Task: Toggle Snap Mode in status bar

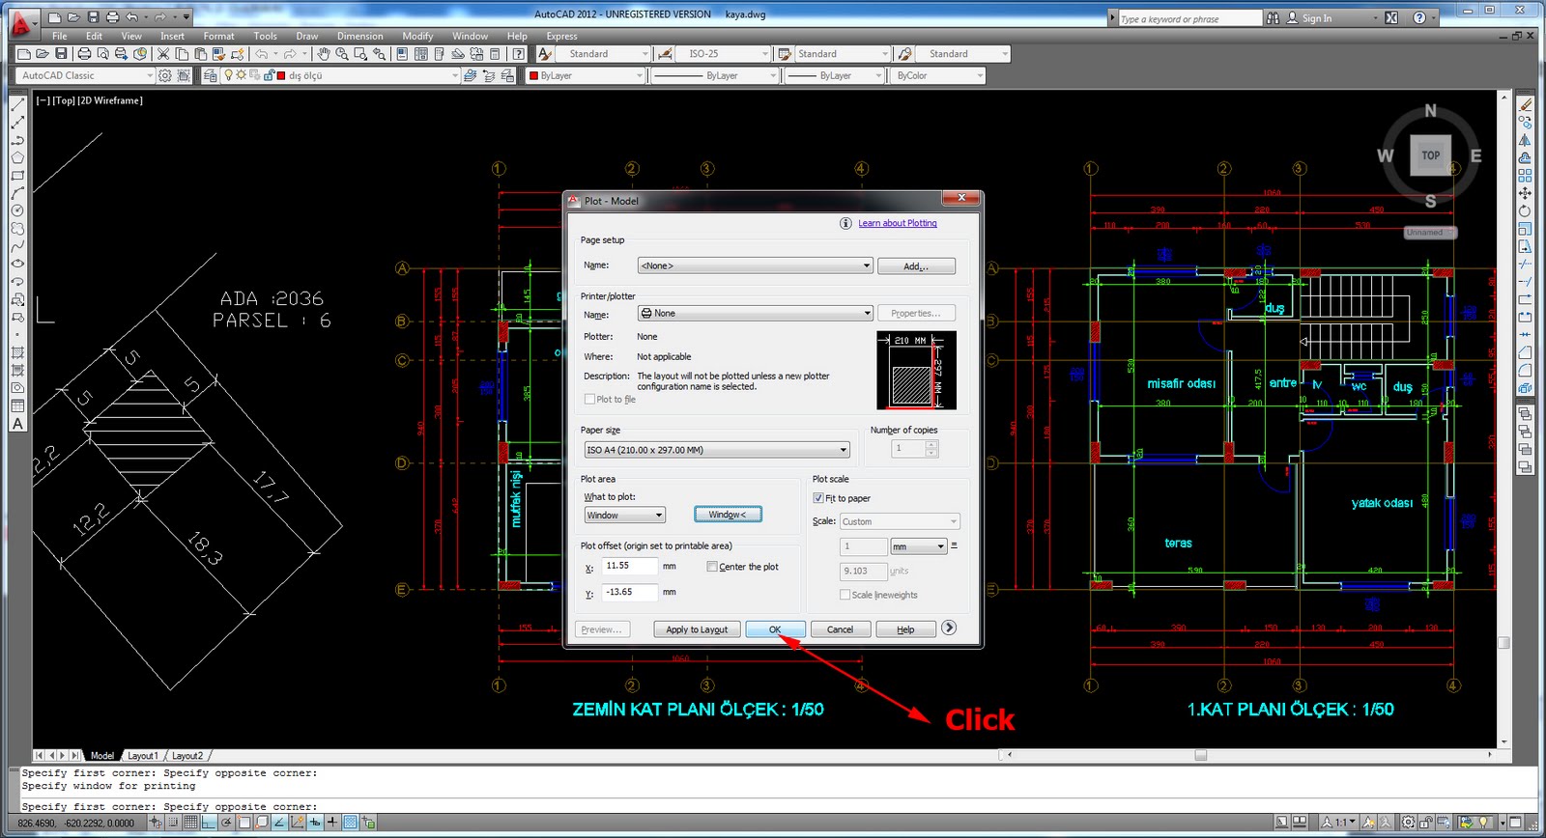Action: (x=174, y=823)
